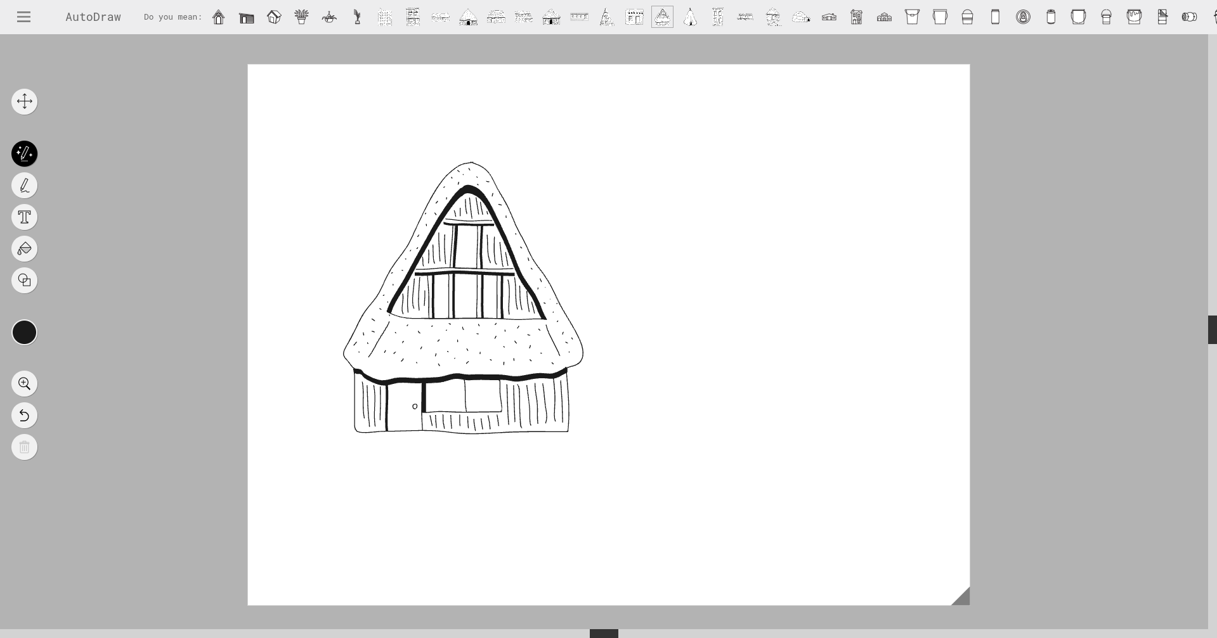Choose the tipi tent suggestion

click(x=689, y=17)
